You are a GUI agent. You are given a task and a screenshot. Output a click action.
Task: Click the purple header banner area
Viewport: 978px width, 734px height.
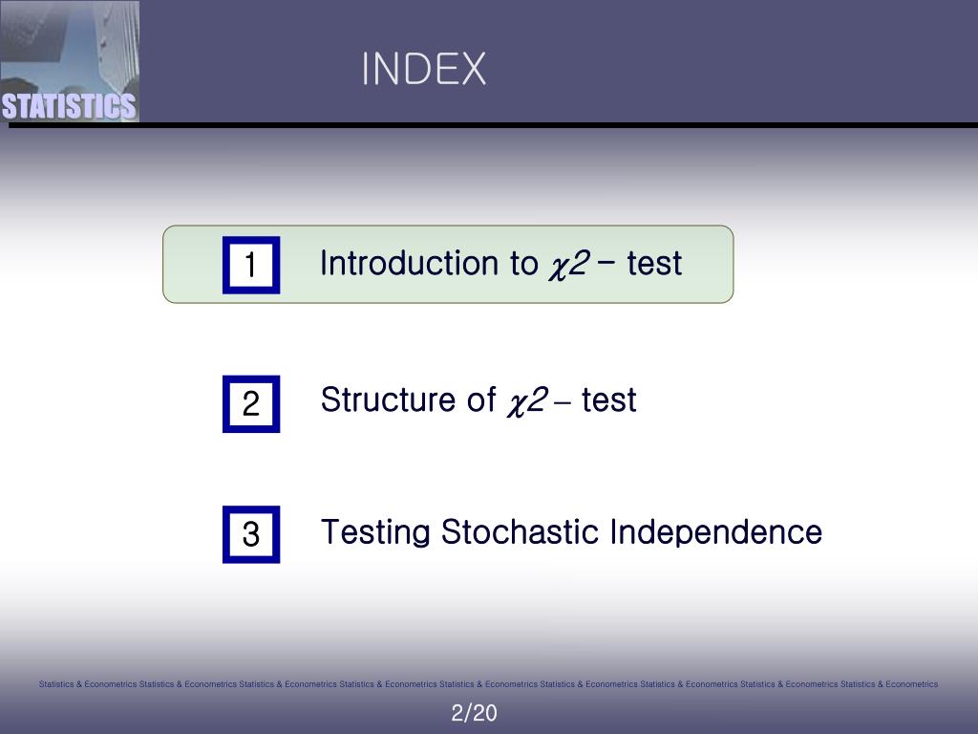pyautogui.click(x=558, y=61)
